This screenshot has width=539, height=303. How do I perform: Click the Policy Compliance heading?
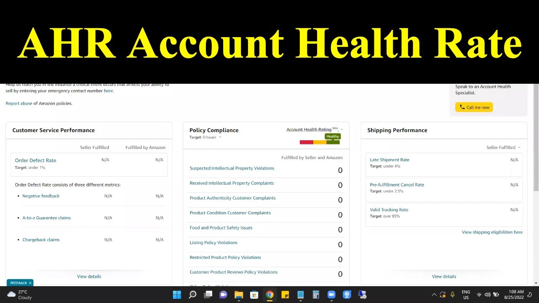214,130
